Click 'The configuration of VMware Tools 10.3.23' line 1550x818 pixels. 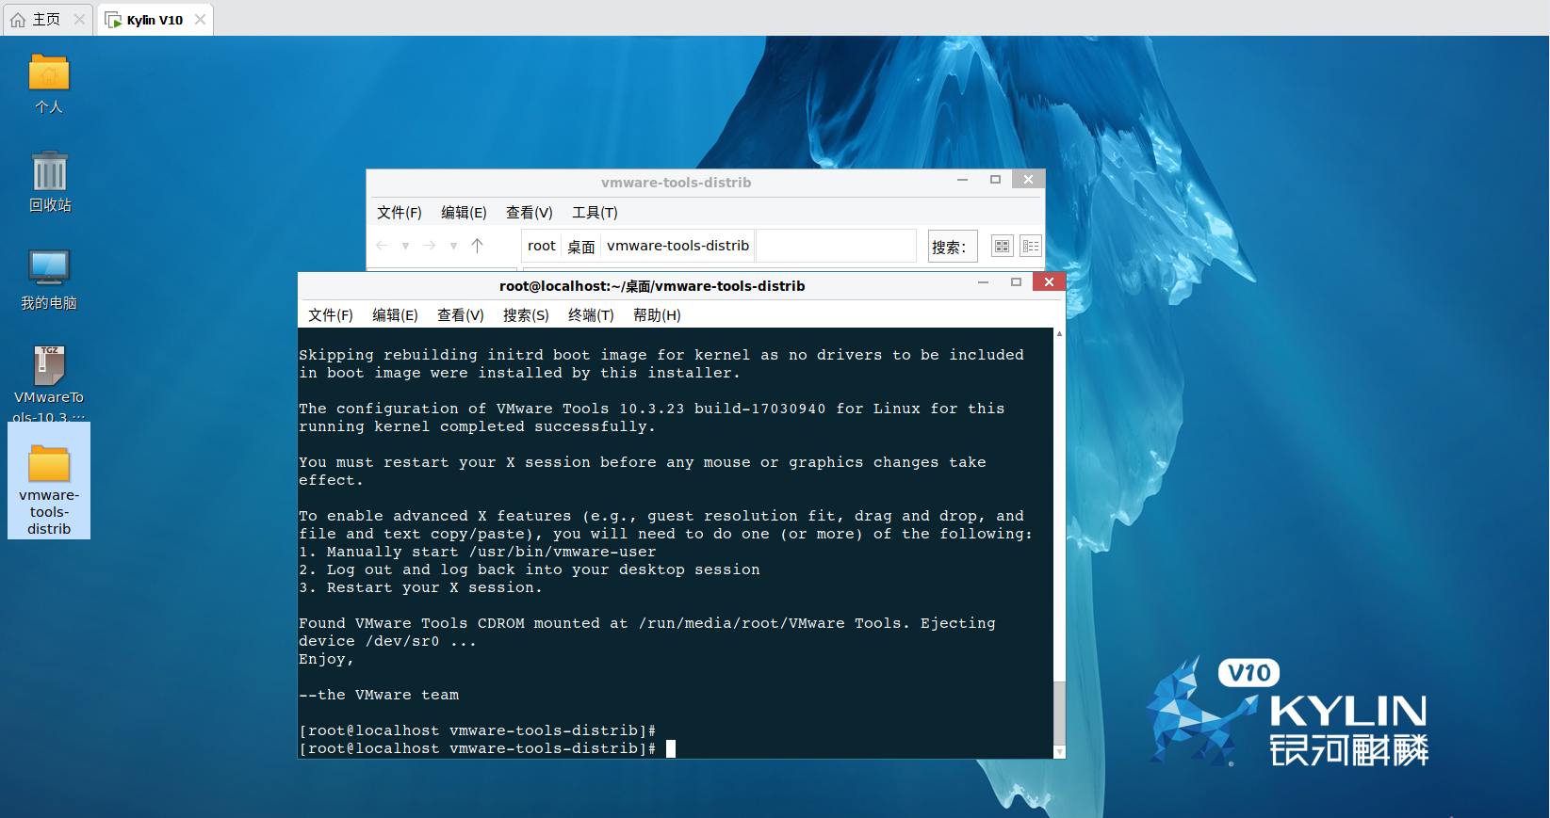(651, 409)
